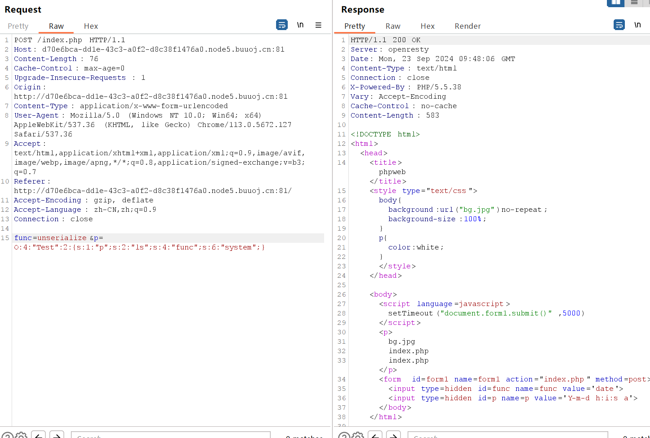Click the '<form id=form1' line in response
The height and width of the screenshot is (438, 650).
pyautogui.click(x=514, y=379)
